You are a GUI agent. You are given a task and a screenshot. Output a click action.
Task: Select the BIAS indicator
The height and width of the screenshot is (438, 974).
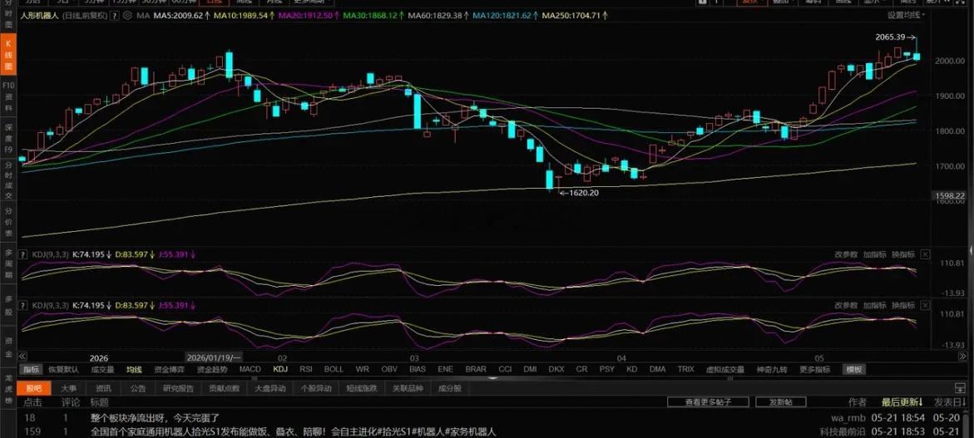418,369
